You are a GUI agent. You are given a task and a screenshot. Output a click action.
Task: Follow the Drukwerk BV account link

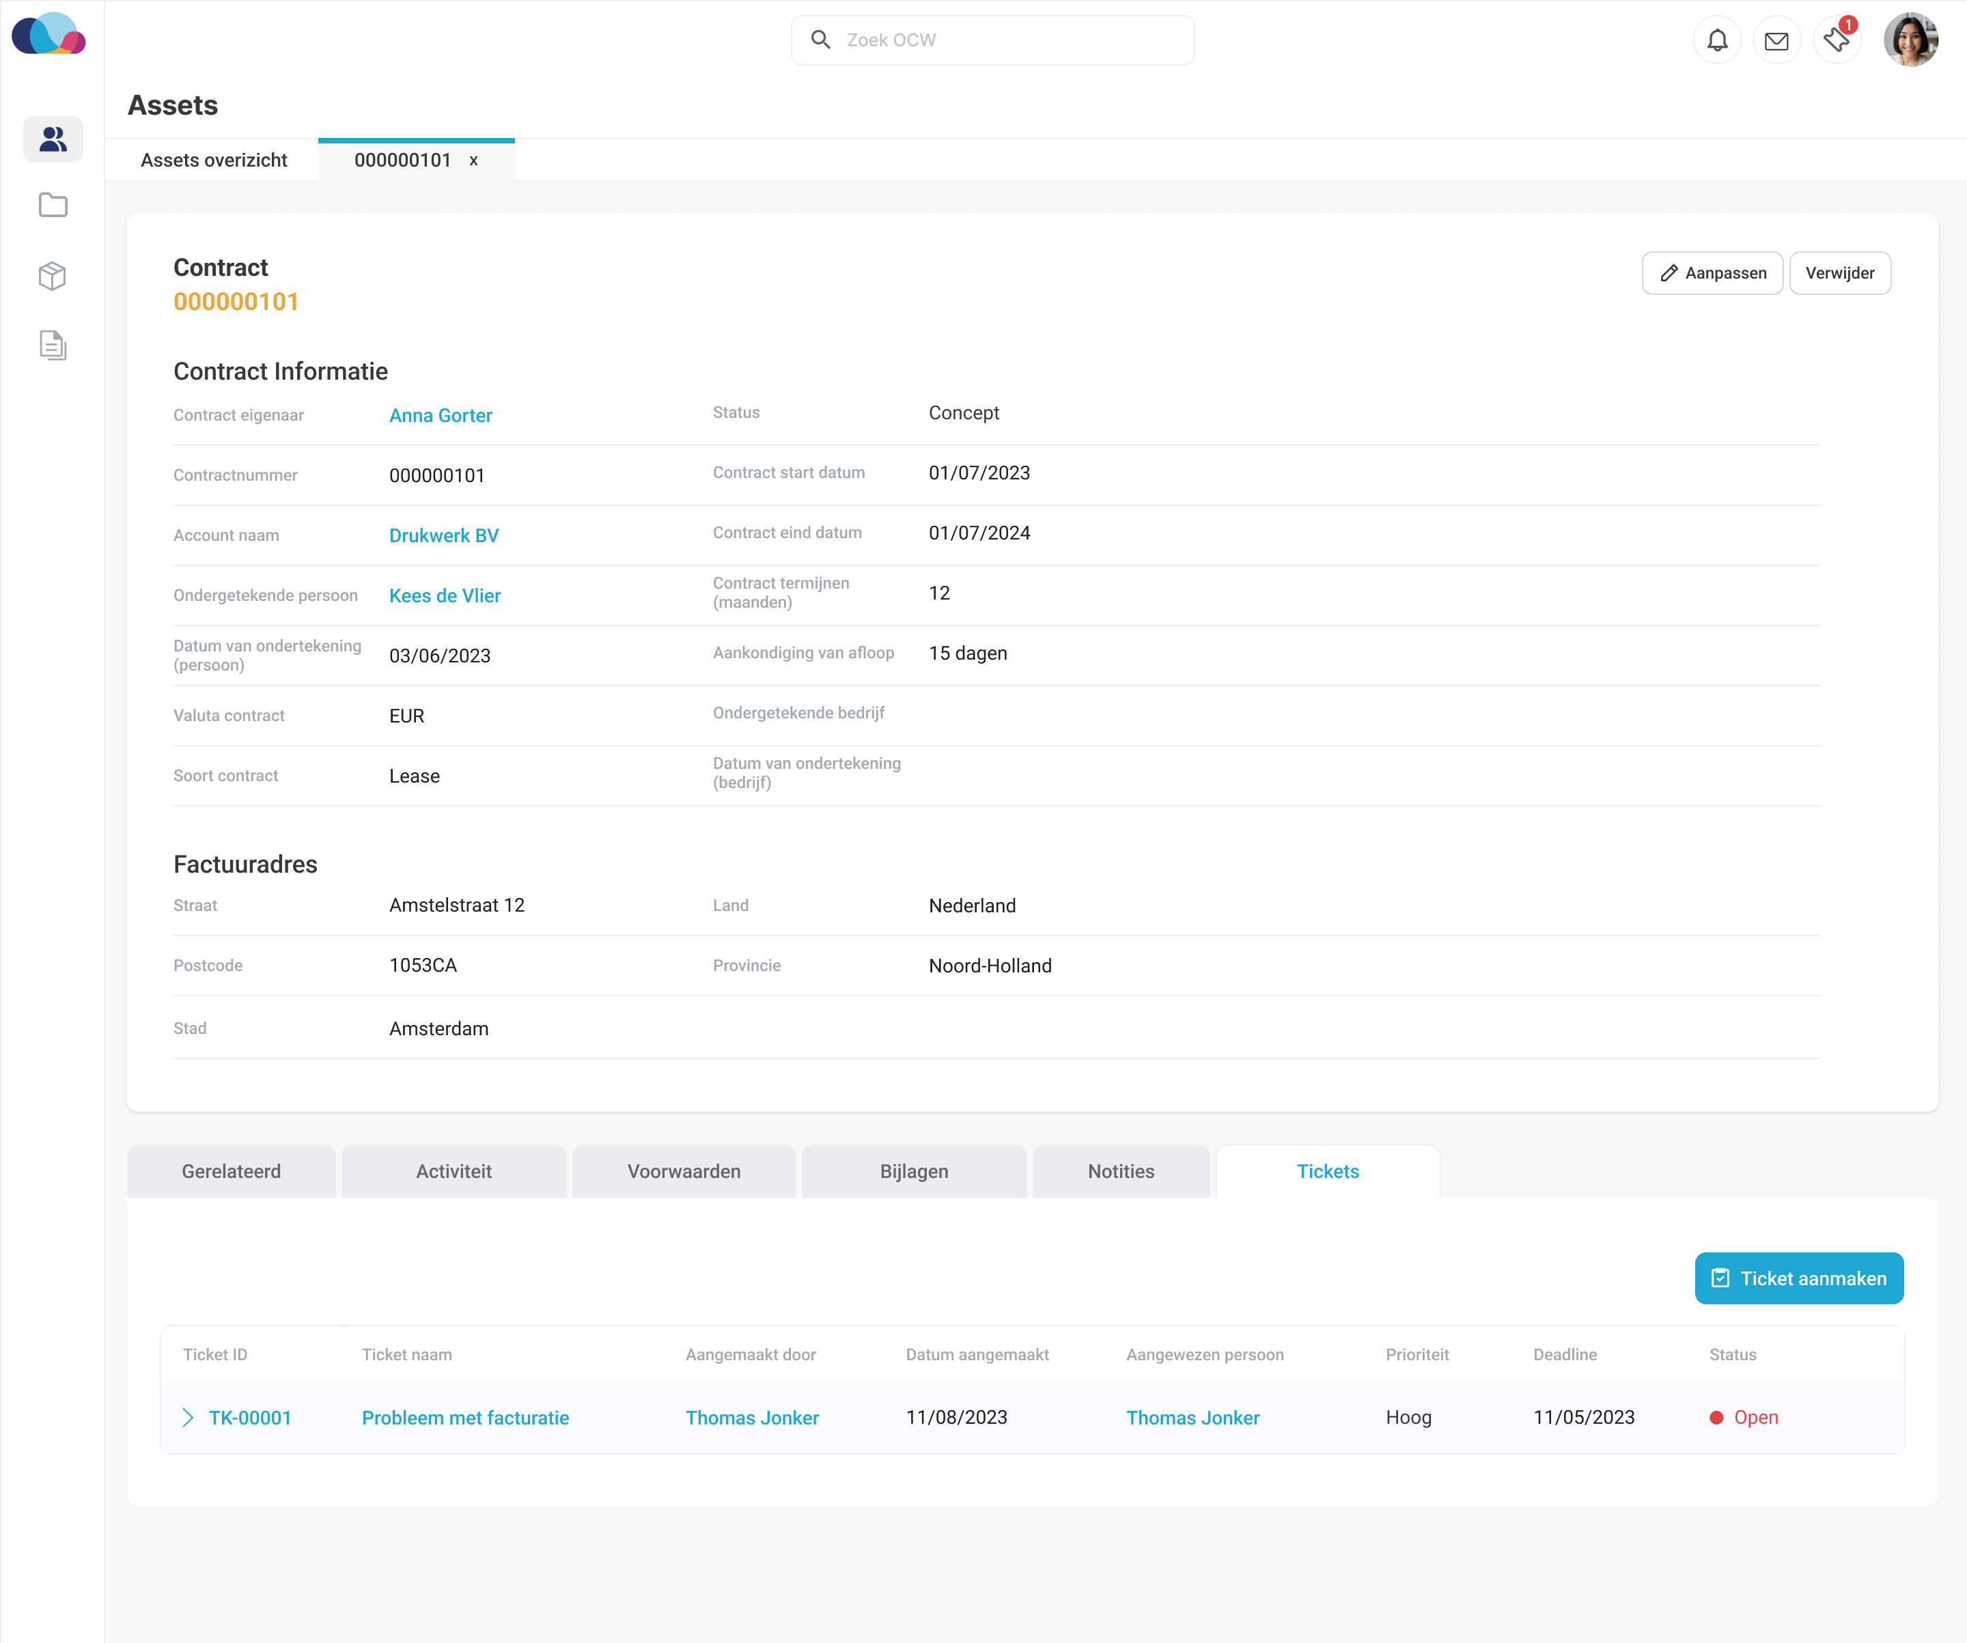pyautogui.click(x=444, y=535)
